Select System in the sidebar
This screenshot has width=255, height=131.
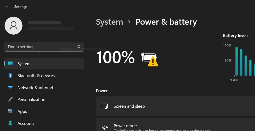44,64
